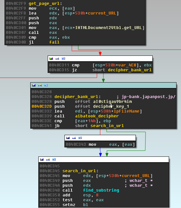The width and height of the screenshot is (181, 208).
Task: Click the setnz bl instruction
Action: pos(75,205)
